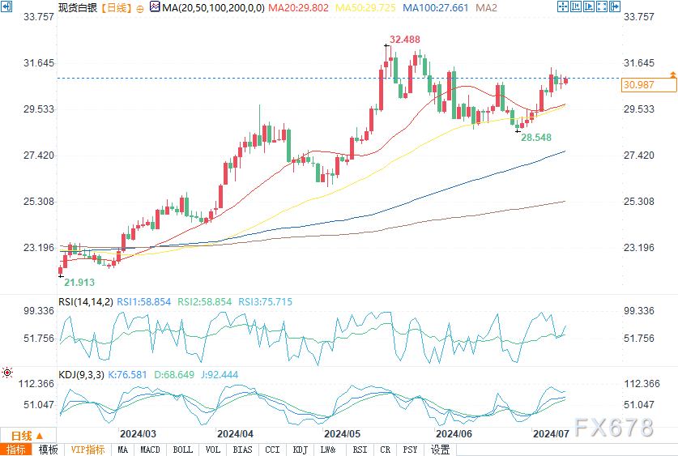678x456 pixels.
Task: Collapse the left panel using the arrow icon
Action: [6, 6]
